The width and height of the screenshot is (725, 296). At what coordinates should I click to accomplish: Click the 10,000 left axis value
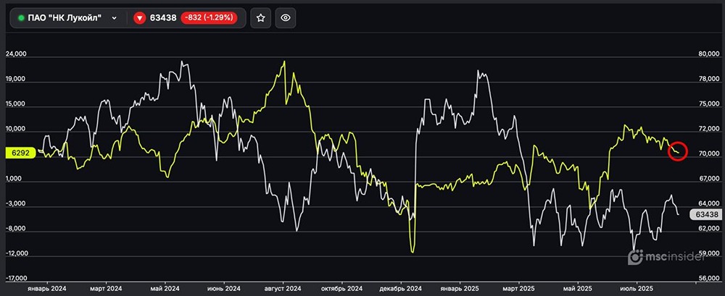pos(16,129)
